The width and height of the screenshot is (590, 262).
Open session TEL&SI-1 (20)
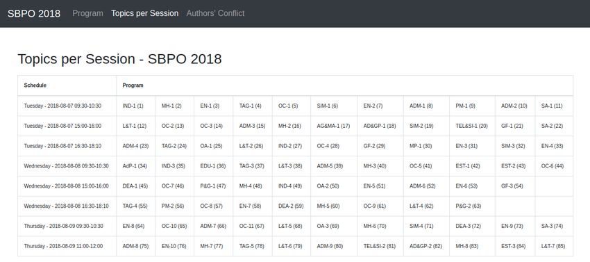[x=471, y=126]
